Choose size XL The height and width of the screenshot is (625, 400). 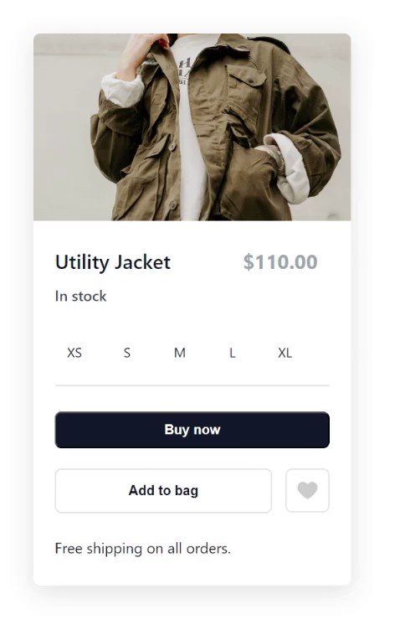[x=285, y=353]
